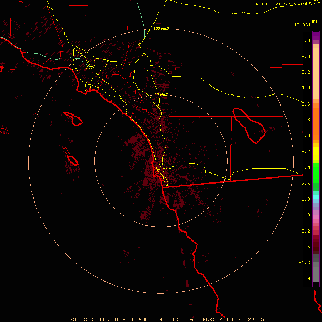Select the pink legend color band
322x322 pixels.
tap(316, 217)
